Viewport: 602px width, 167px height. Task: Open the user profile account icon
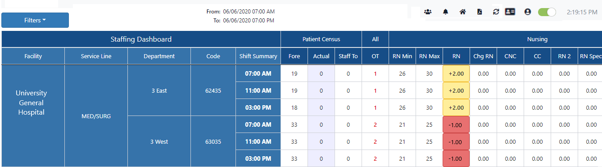tap(528, 12)
